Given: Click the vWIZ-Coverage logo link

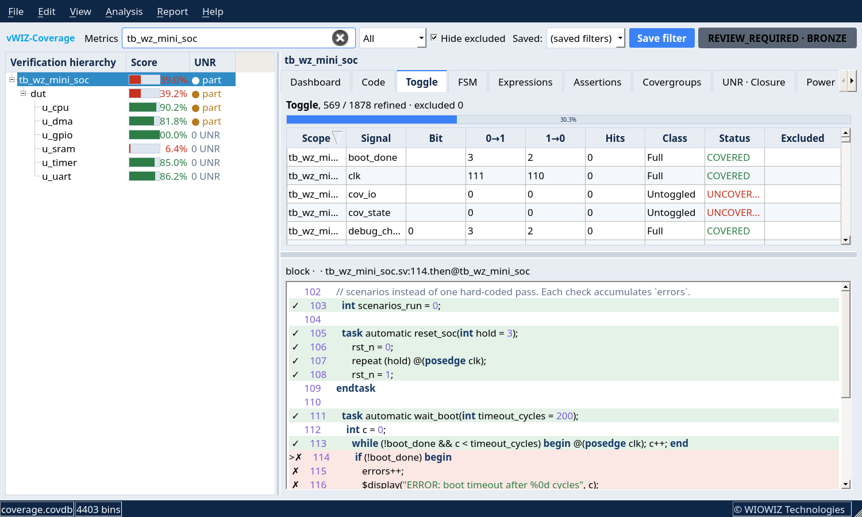Looking at the screenshot, I should pos(41,38).
